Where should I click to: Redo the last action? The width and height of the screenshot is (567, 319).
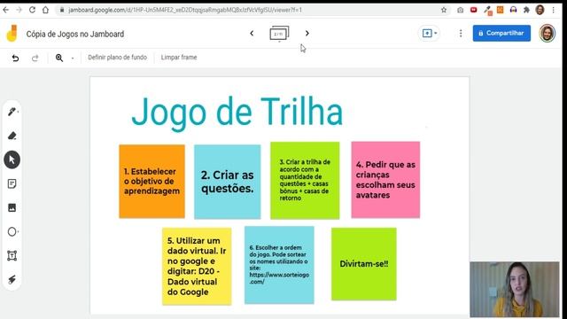[x=35, y=58]
